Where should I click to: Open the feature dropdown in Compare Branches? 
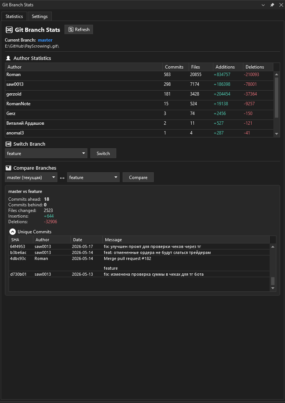(93, 177)
